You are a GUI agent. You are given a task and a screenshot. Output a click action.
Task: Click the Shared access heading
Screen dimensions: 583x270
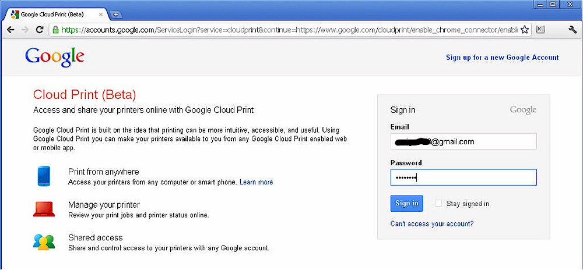[95, 237]
